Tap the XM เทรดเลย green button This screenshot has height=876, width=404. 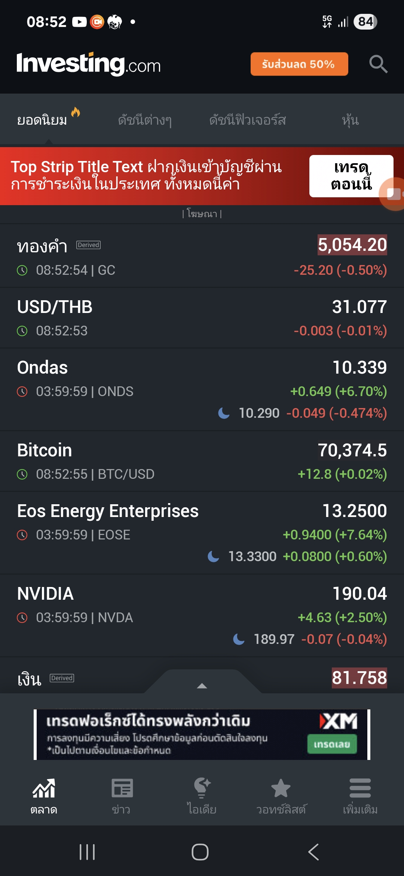pos(332,744)
